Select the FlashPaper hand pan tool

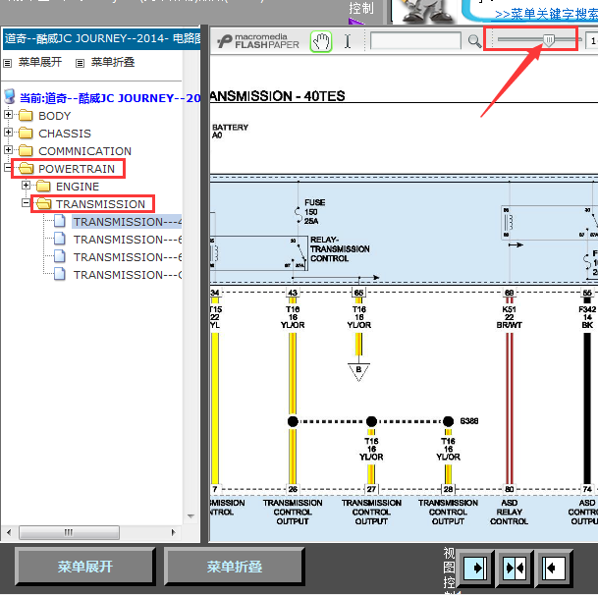click(x=321, y=41)
